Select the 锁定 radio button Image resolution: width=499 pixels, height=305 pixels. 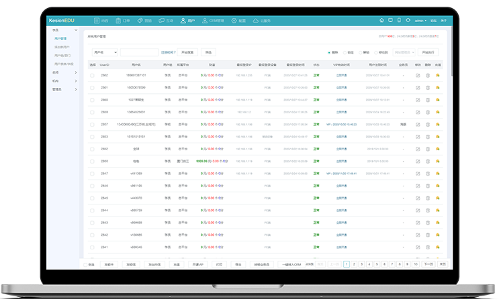click(345, 52)
